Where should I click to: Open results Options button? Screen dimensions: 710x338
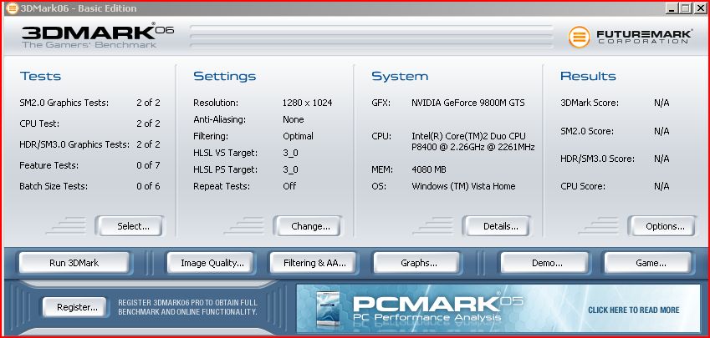661,226
